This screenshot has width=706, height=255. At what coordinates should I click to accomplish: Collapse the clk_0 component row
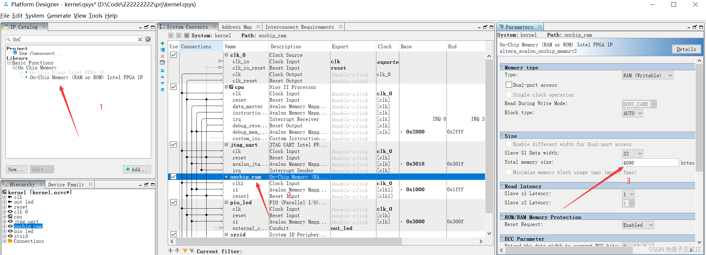tap(226, 55)
